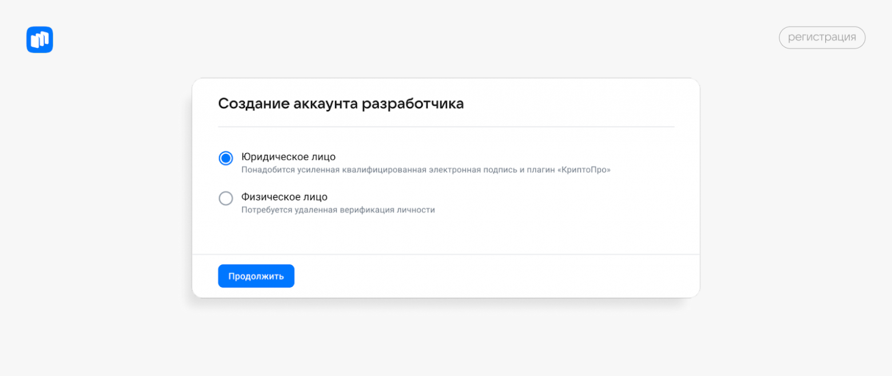
Task: Click the divider line under the form heading
Action: pos(446,127)
